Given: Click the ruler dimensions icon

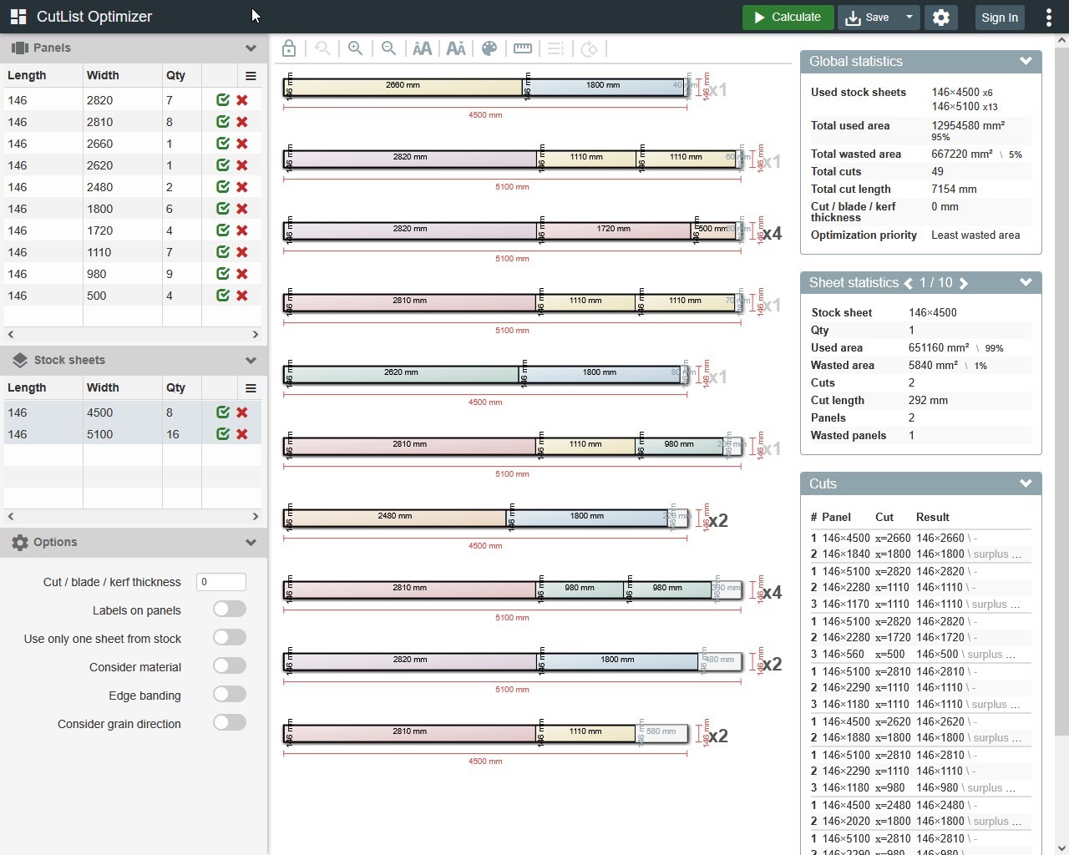Looking at the screenshot, I should [523, 48].
